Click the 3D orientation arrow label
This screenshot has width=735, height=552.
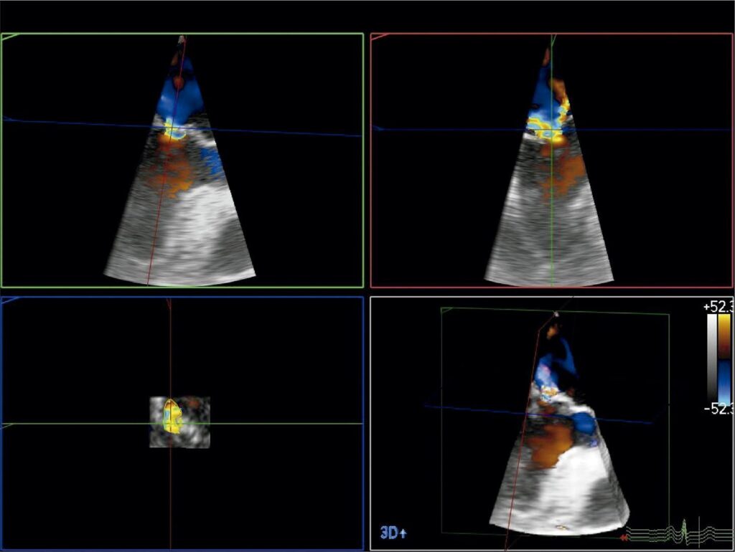[393, 533]
